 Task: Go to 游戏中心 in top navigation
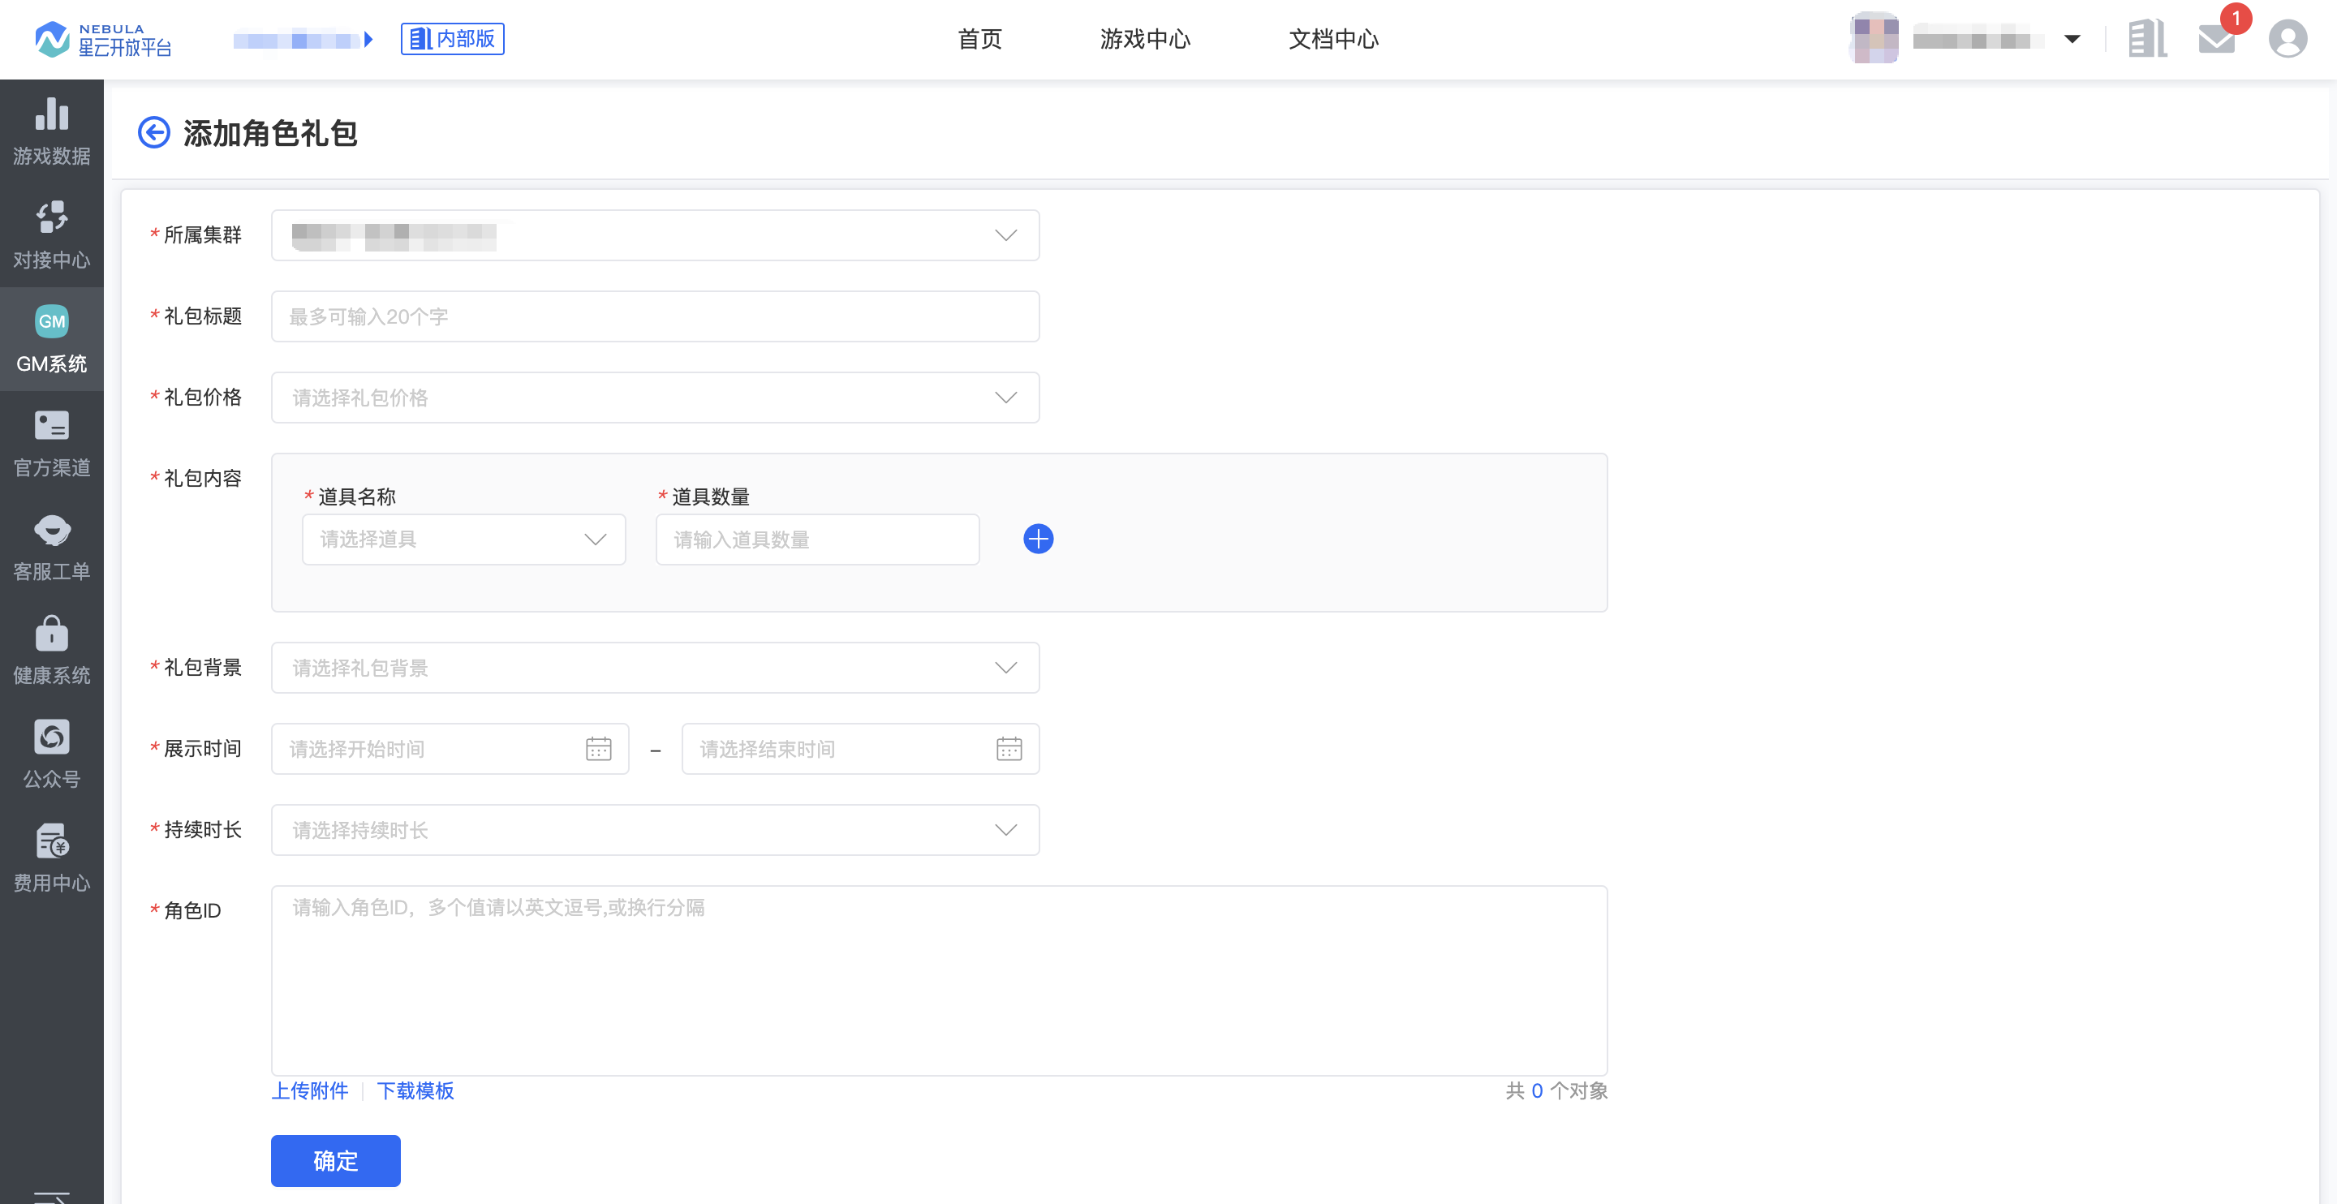1145,39
